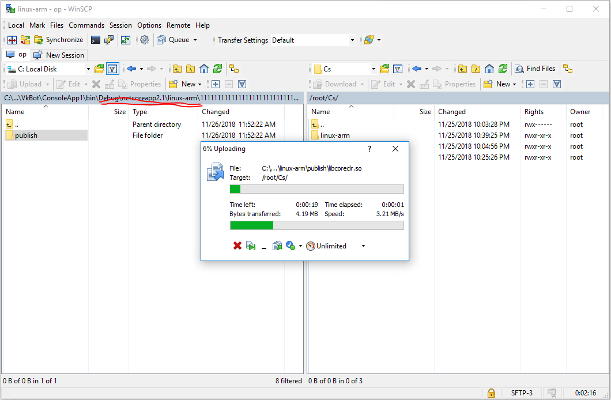
Task: Refresh the local panel
Action: 217,69
